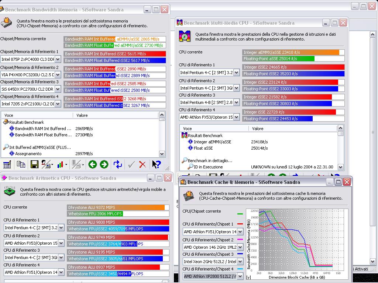378x283 pixels.
Task: Select the Integer aEMMX/aSSE 23418it/s row
Action: tap(258, 142)
